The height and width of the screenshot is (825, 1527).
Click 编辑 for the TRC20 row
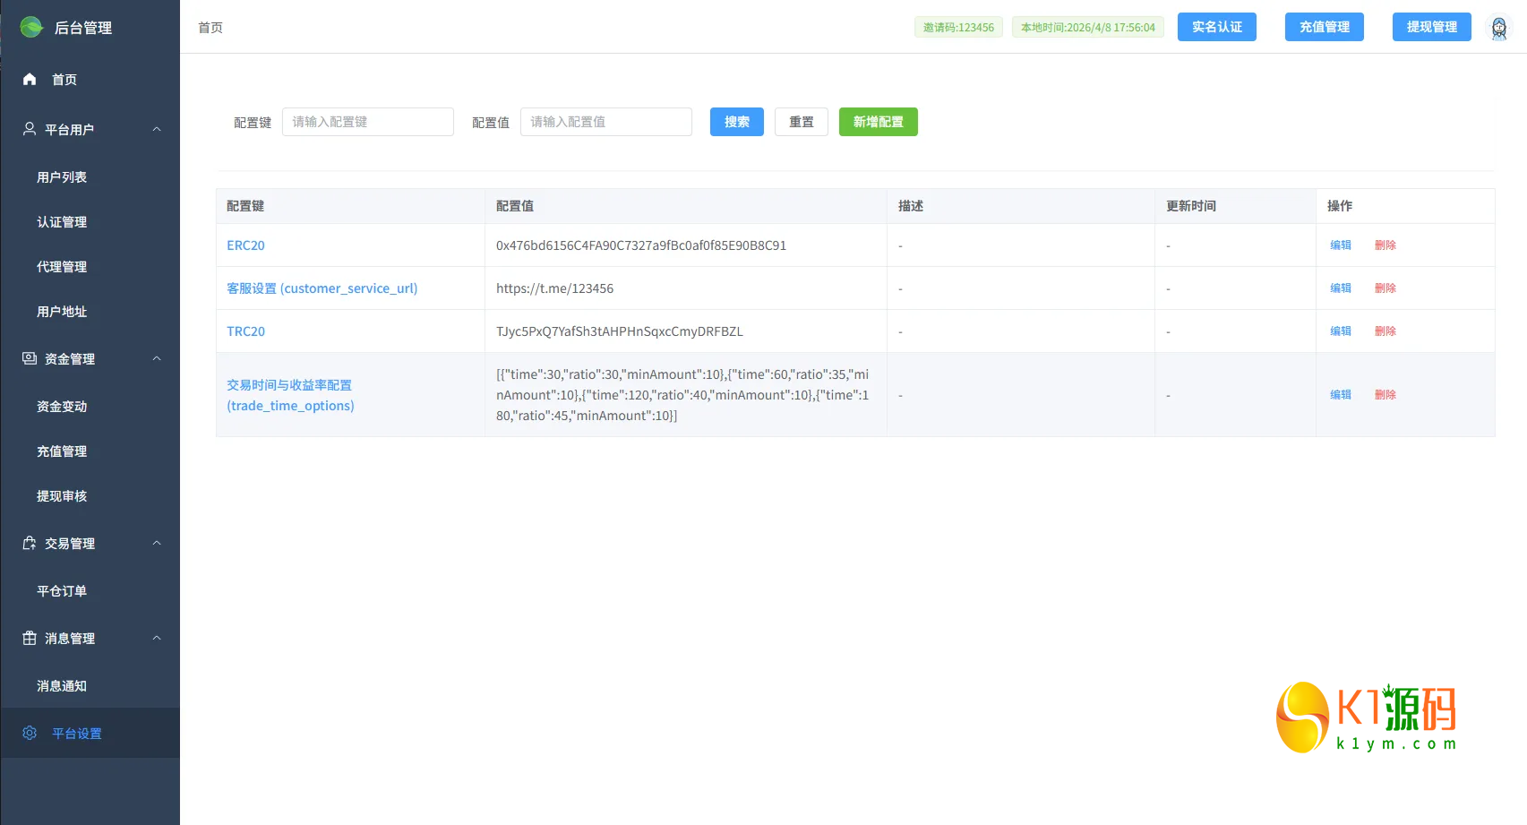pyautogui.click(x=1340, y=331)
